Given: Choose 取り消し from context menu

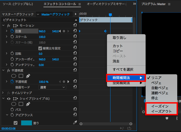Looking at the screenshot, I should click(x=126, y=38).
